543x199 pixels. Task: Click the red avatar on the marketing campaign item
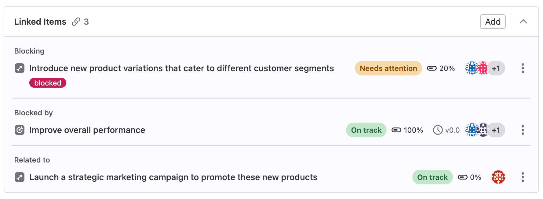498,177
